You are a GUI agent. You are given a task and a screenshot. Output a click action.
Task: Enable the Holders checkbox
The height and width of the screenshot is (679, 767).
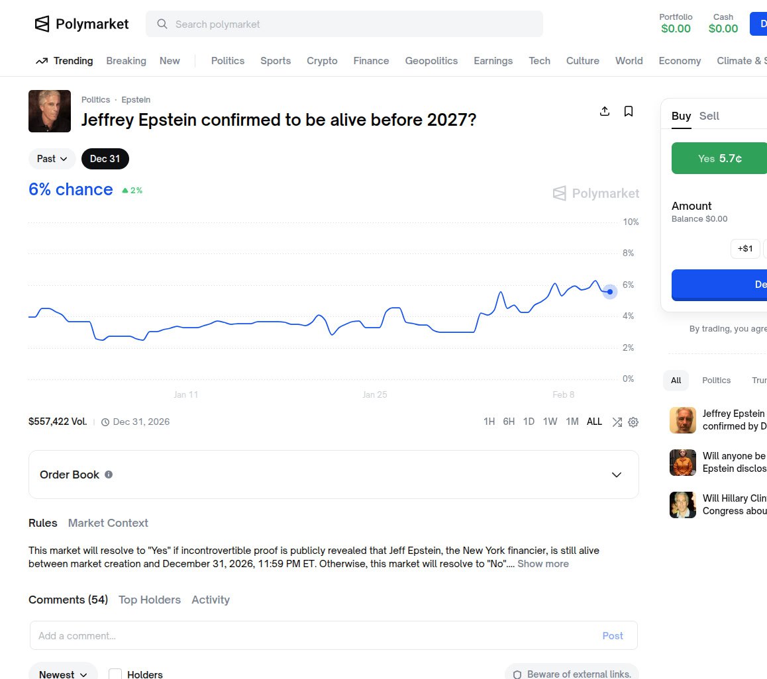115,674
